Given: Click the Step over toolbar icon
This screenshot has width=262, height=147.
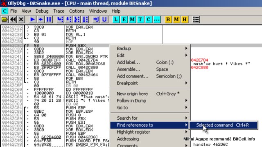Looking at the screenshot, I should pos(68,20).
